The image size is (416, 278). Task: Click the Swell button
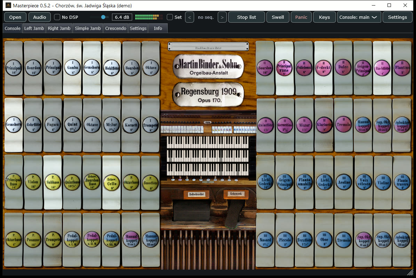(x=278, y=17)
